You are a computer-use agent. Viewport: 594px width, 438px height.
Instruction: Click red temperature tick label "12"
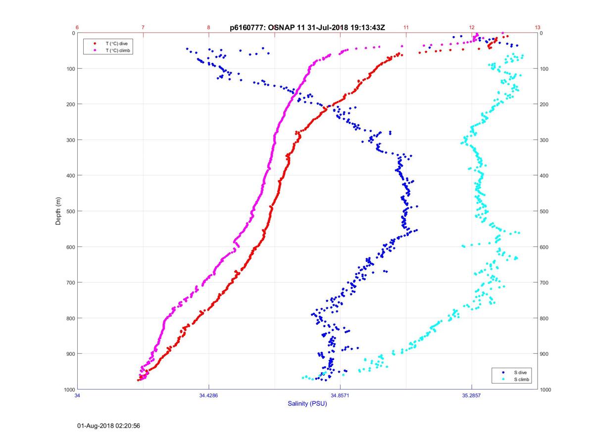(472, 28)
